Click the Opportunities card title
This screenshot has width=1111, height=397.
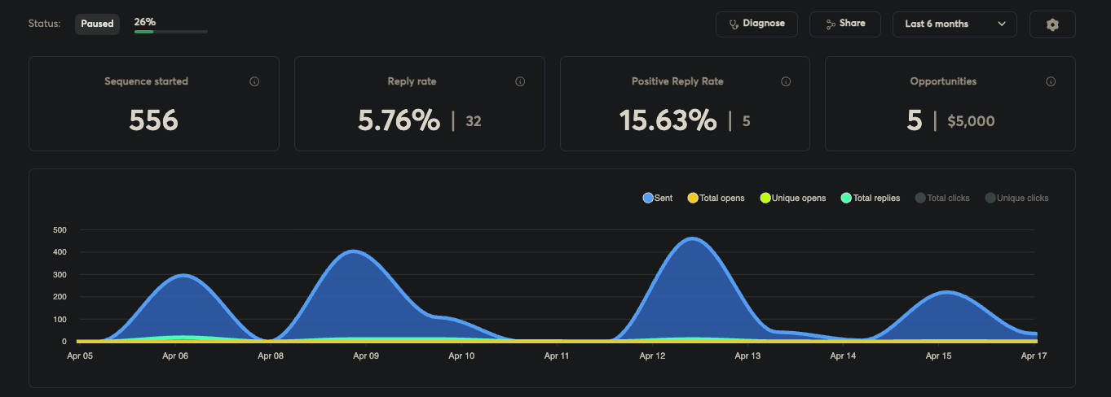click(943, 81)
